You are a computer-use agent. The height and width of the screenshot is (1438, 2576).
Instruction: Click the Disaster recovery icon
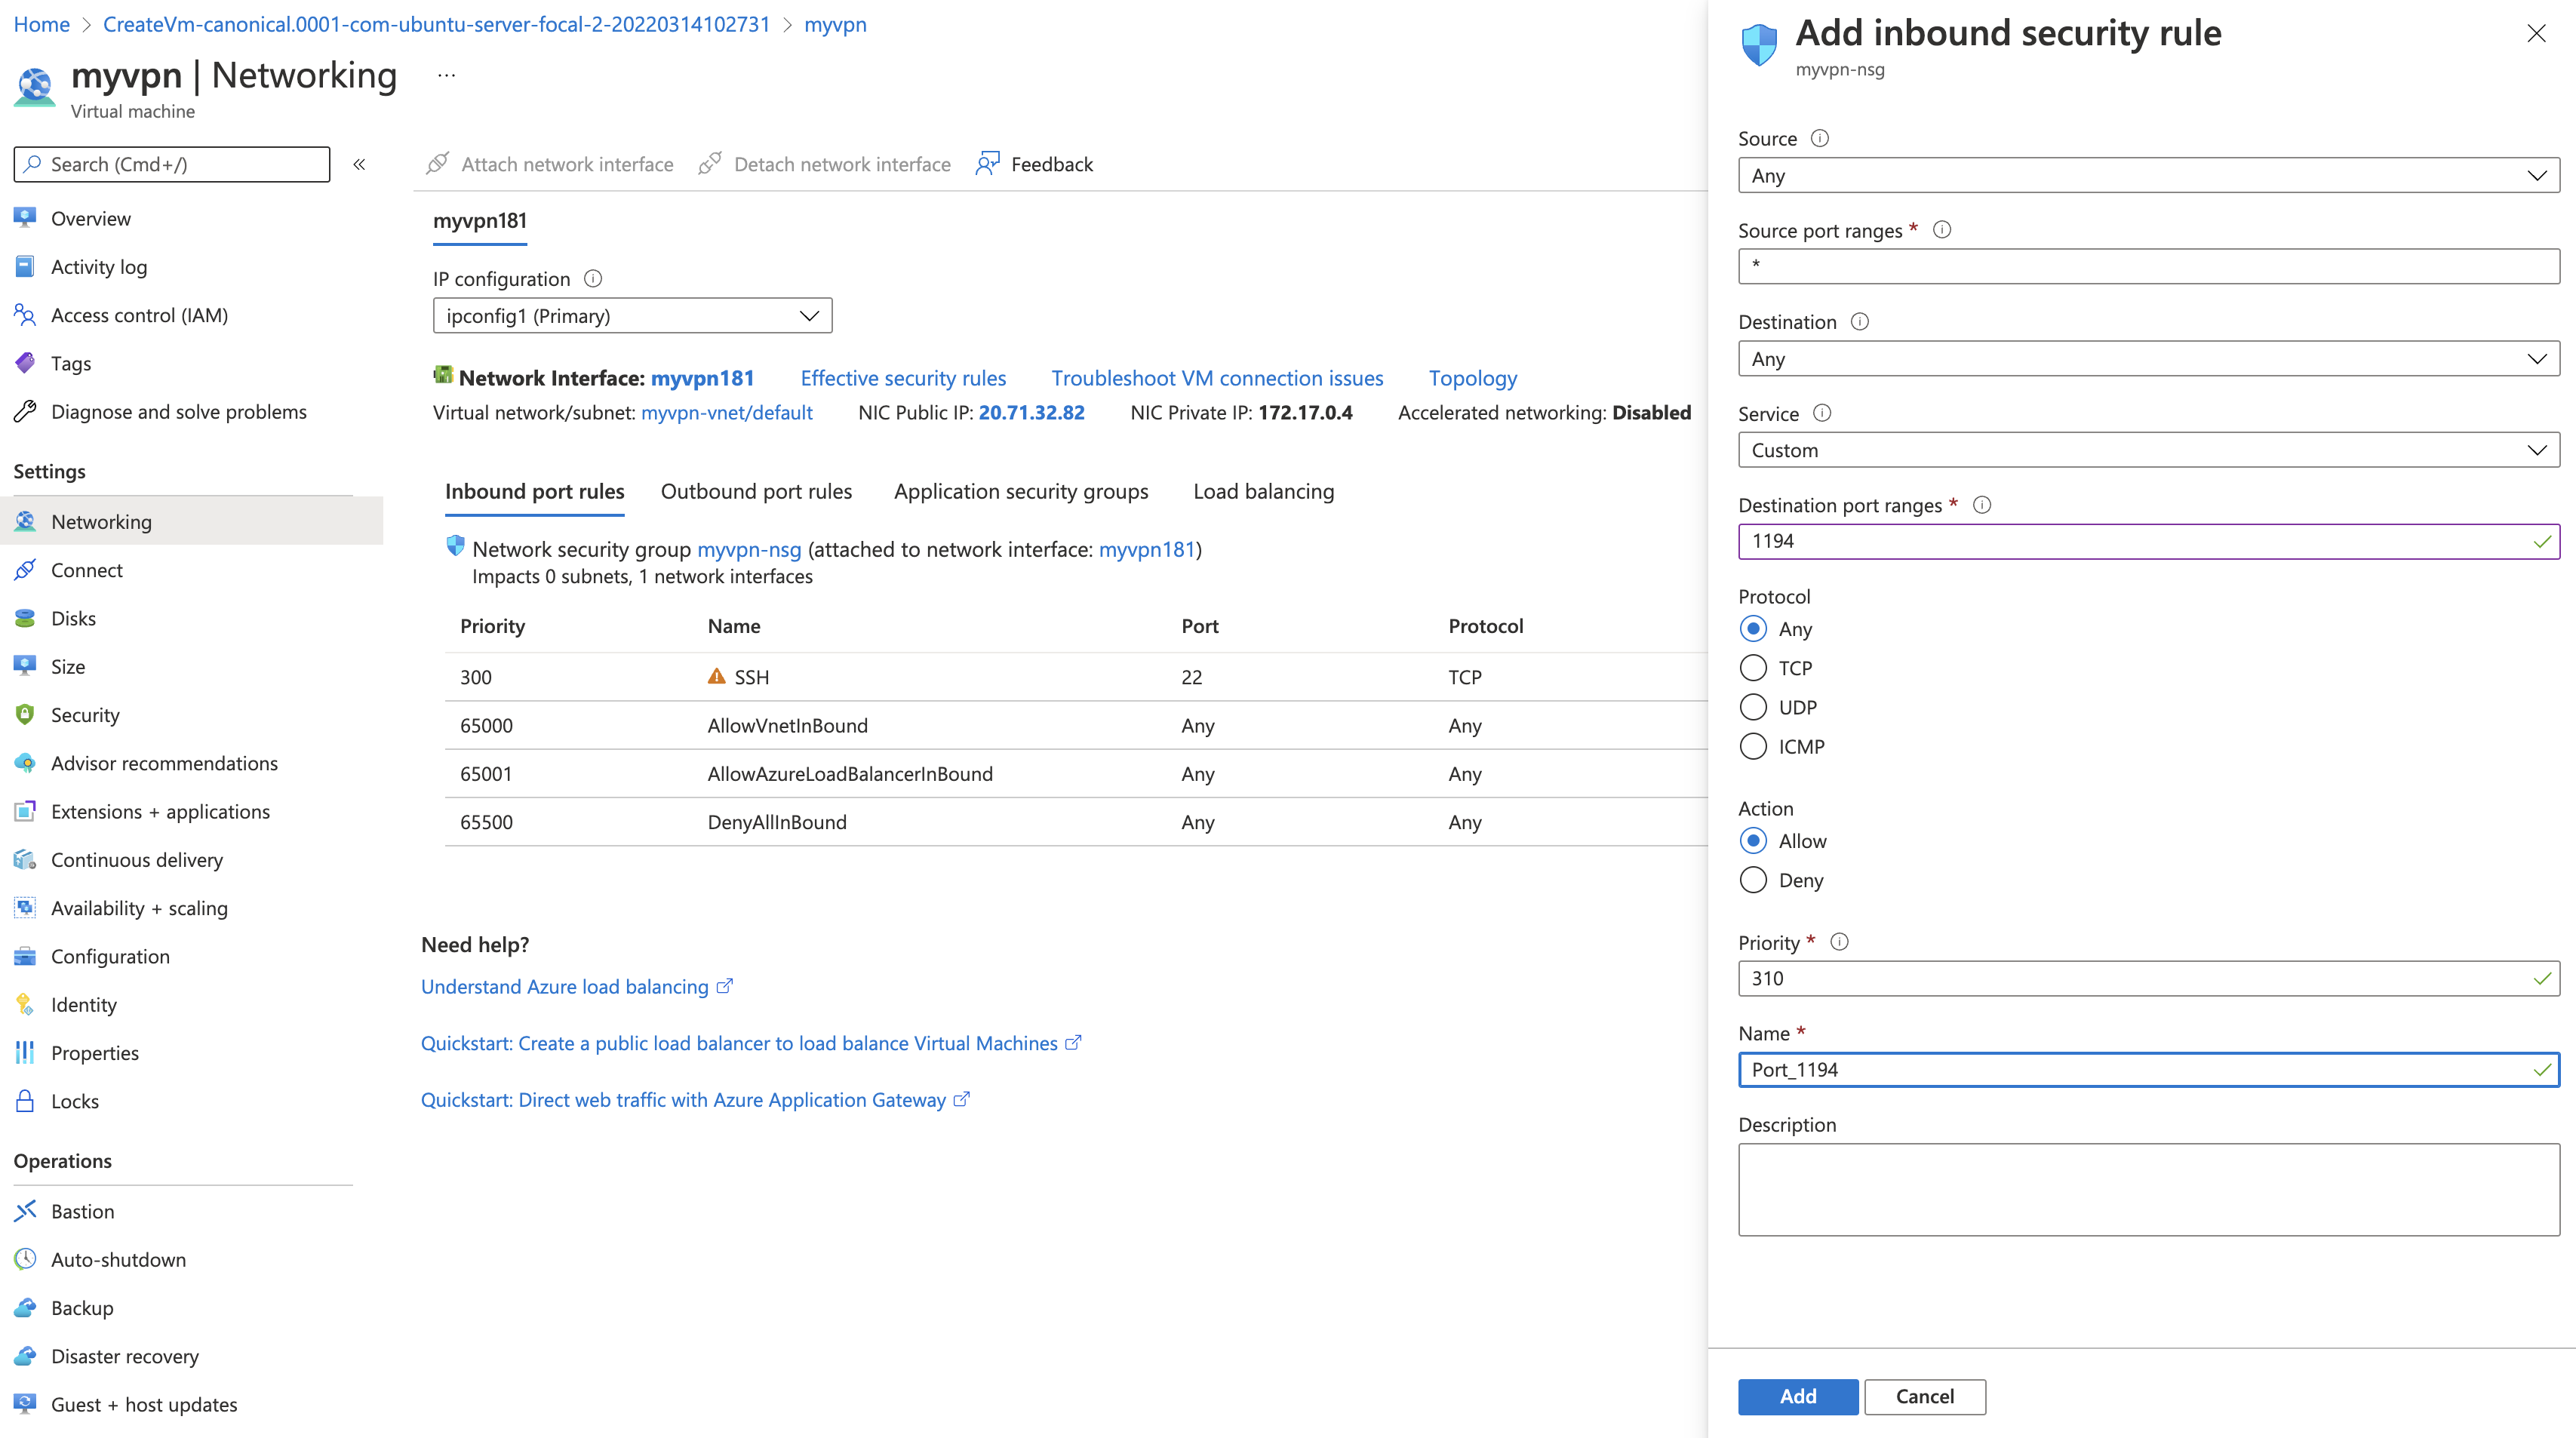[x=26, y=1355]
